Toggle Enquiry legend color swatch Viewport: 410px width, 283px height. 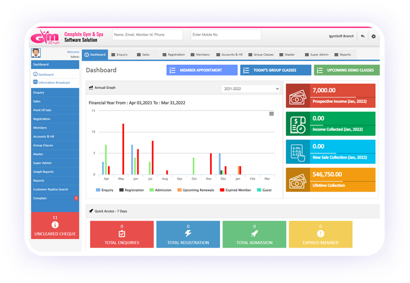98,190
